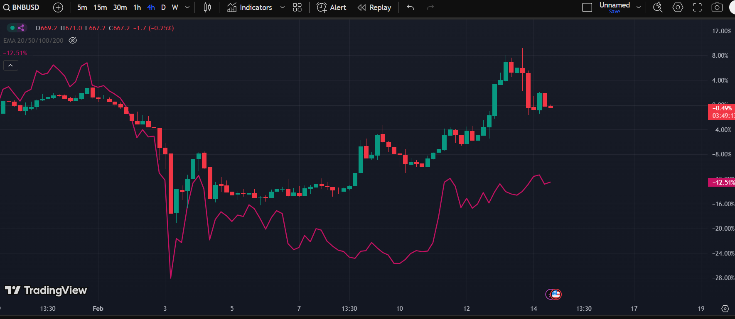Image resolution: width=735 pixels, height=319 pixels.
Task: Enter fullscreen mode
Action: click(x=698, y=7)
